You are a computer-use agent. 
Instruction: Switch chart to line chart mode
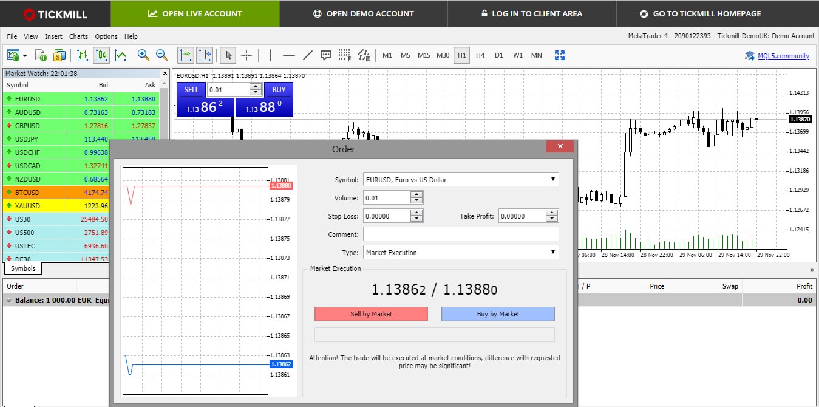[x=120, y=55]
